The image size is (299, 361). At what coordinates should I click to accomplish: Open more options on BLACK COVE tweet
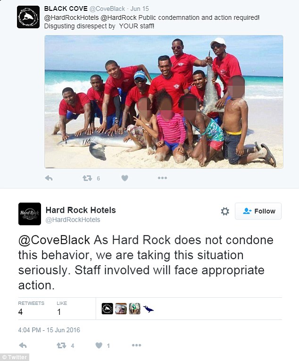pos(162,178)
